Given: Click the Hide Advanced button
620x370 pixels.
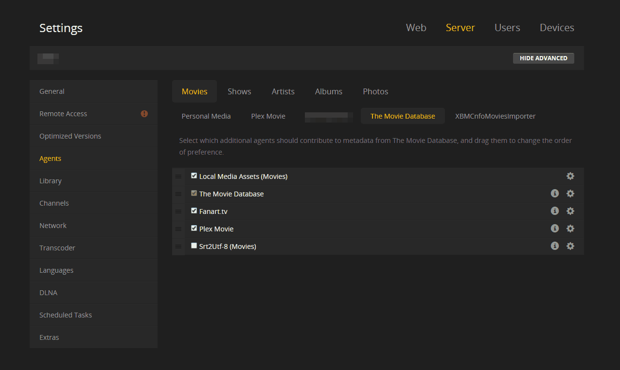Looking at the screenshot, I should [x=543, y=58].
